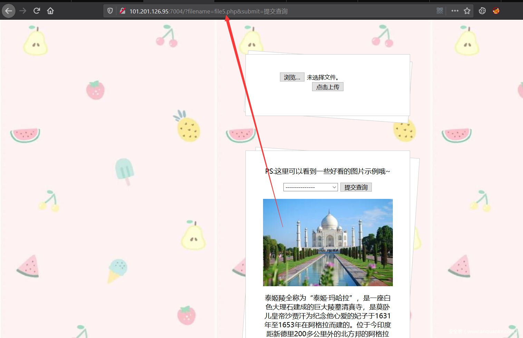Image resolution: width=523 pixels, height=338 pixels.
Task: Click the forward navigation arrow
Action: click(x=23, y=11)
